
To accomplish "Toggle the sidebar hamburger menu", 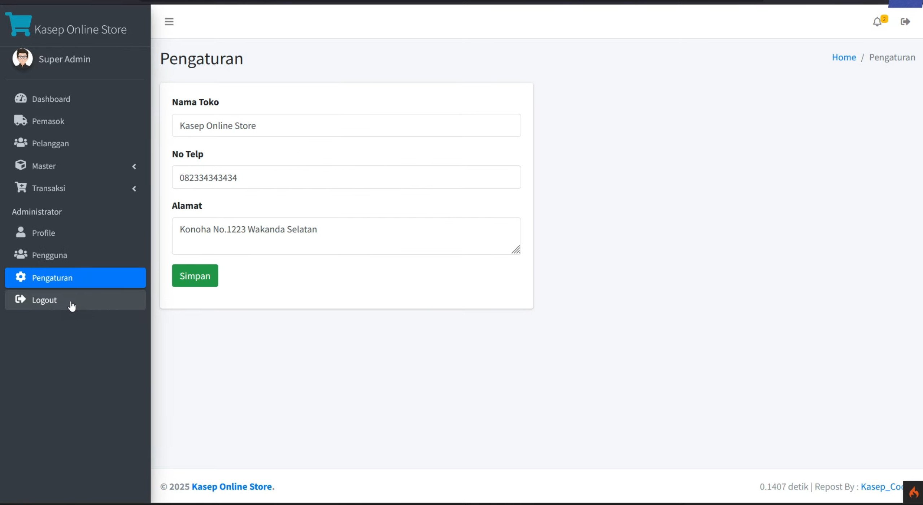I will [169, 22].
